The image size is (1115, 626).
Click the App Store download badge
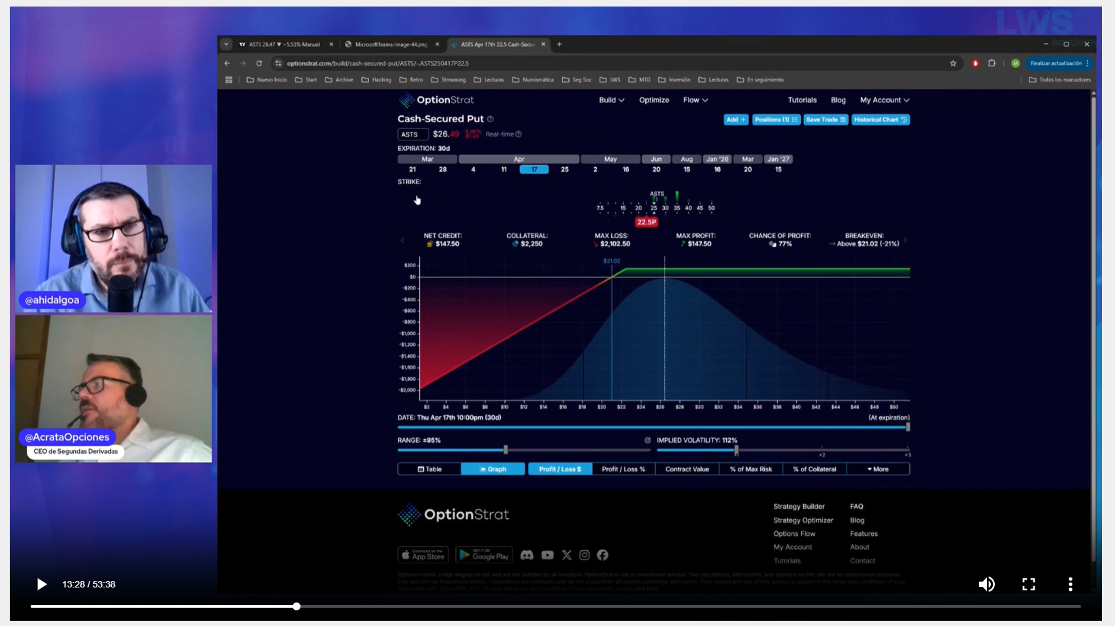point(423,555)
